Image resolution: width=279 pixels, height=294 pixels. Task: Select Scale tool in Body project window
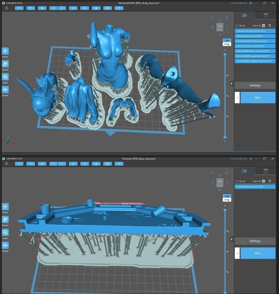point(5,77)
